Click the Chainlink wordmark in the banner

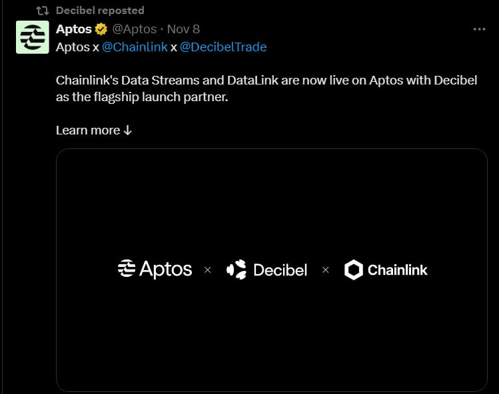tap(397, 270)
